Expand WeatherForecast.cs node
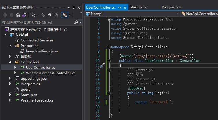 pyautogui.click(x=10, y=100)
